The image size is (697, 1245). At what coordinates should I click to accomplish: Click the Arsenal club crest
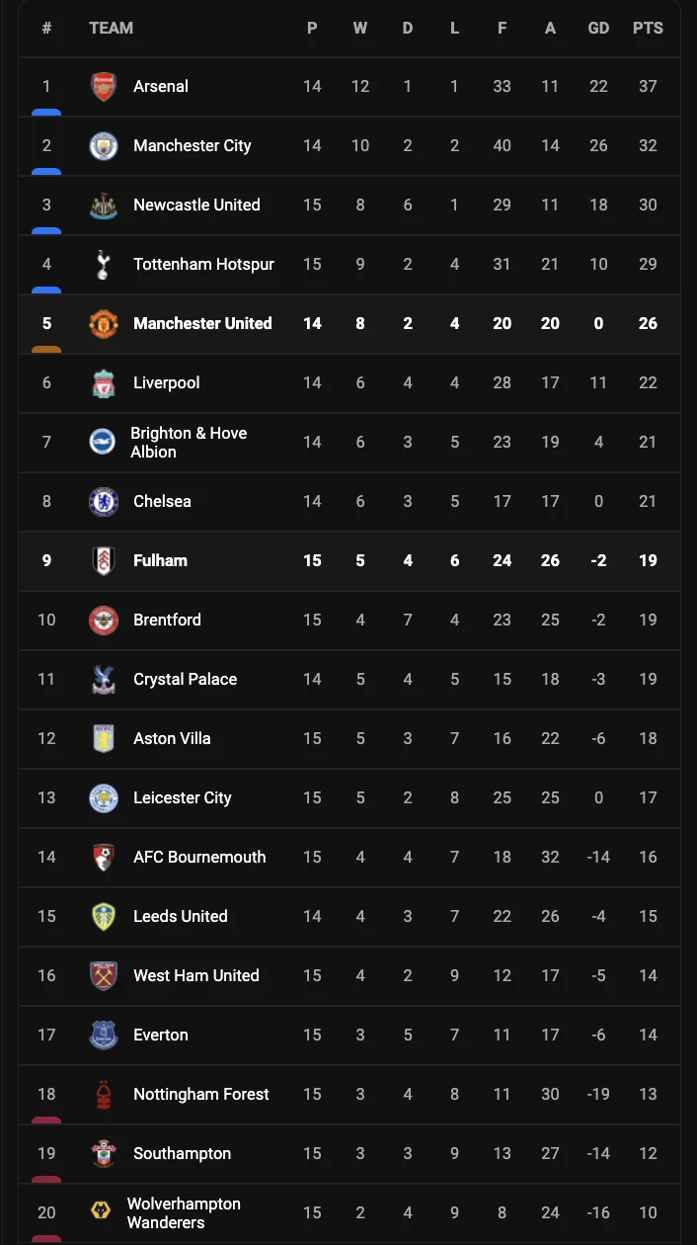coord(104,86)
